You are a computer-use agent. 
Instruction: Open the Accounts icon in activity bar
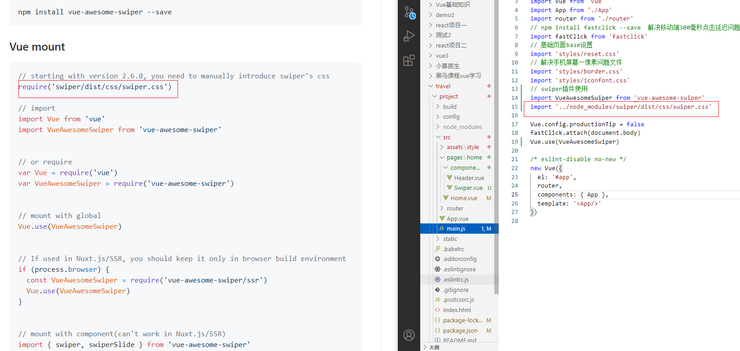(x=409, y=335)
